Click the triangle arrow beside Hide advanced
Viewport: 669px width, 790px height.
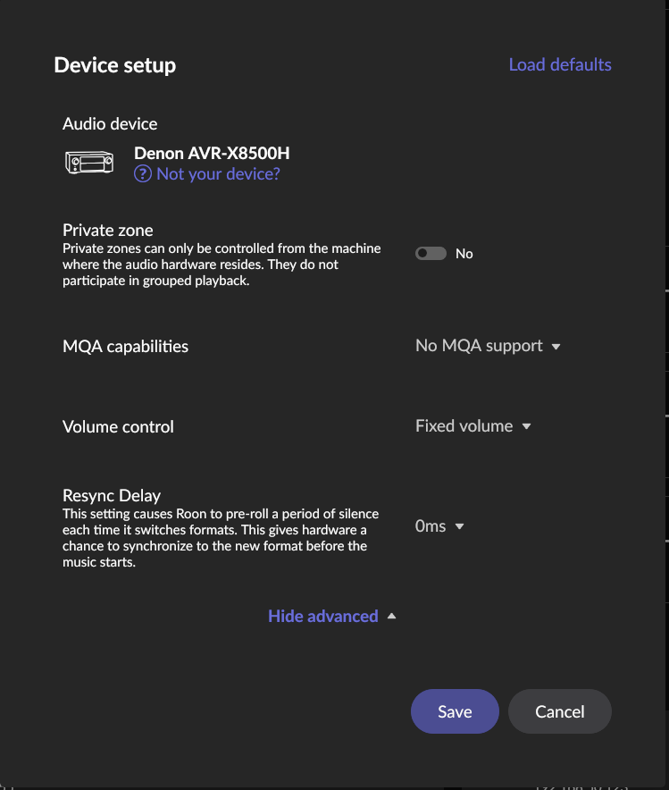point(391,616)
